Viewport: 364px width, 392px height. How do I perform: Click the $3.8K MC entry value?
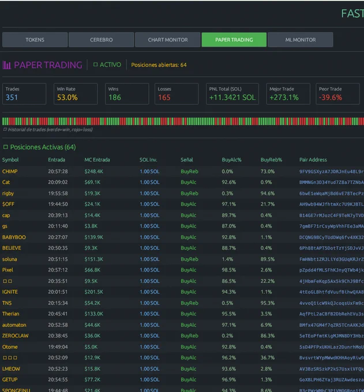point(91,226)
